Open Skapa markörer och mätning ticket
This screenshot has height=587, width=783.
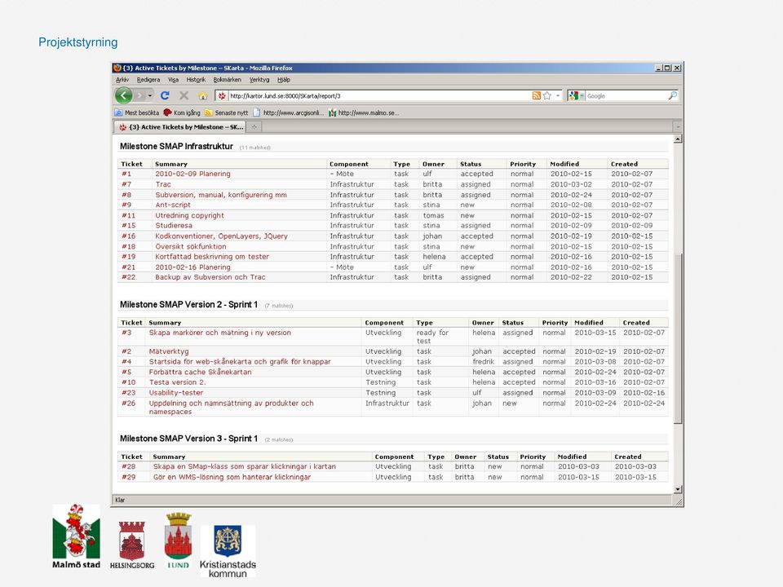[x=219, y=333]
